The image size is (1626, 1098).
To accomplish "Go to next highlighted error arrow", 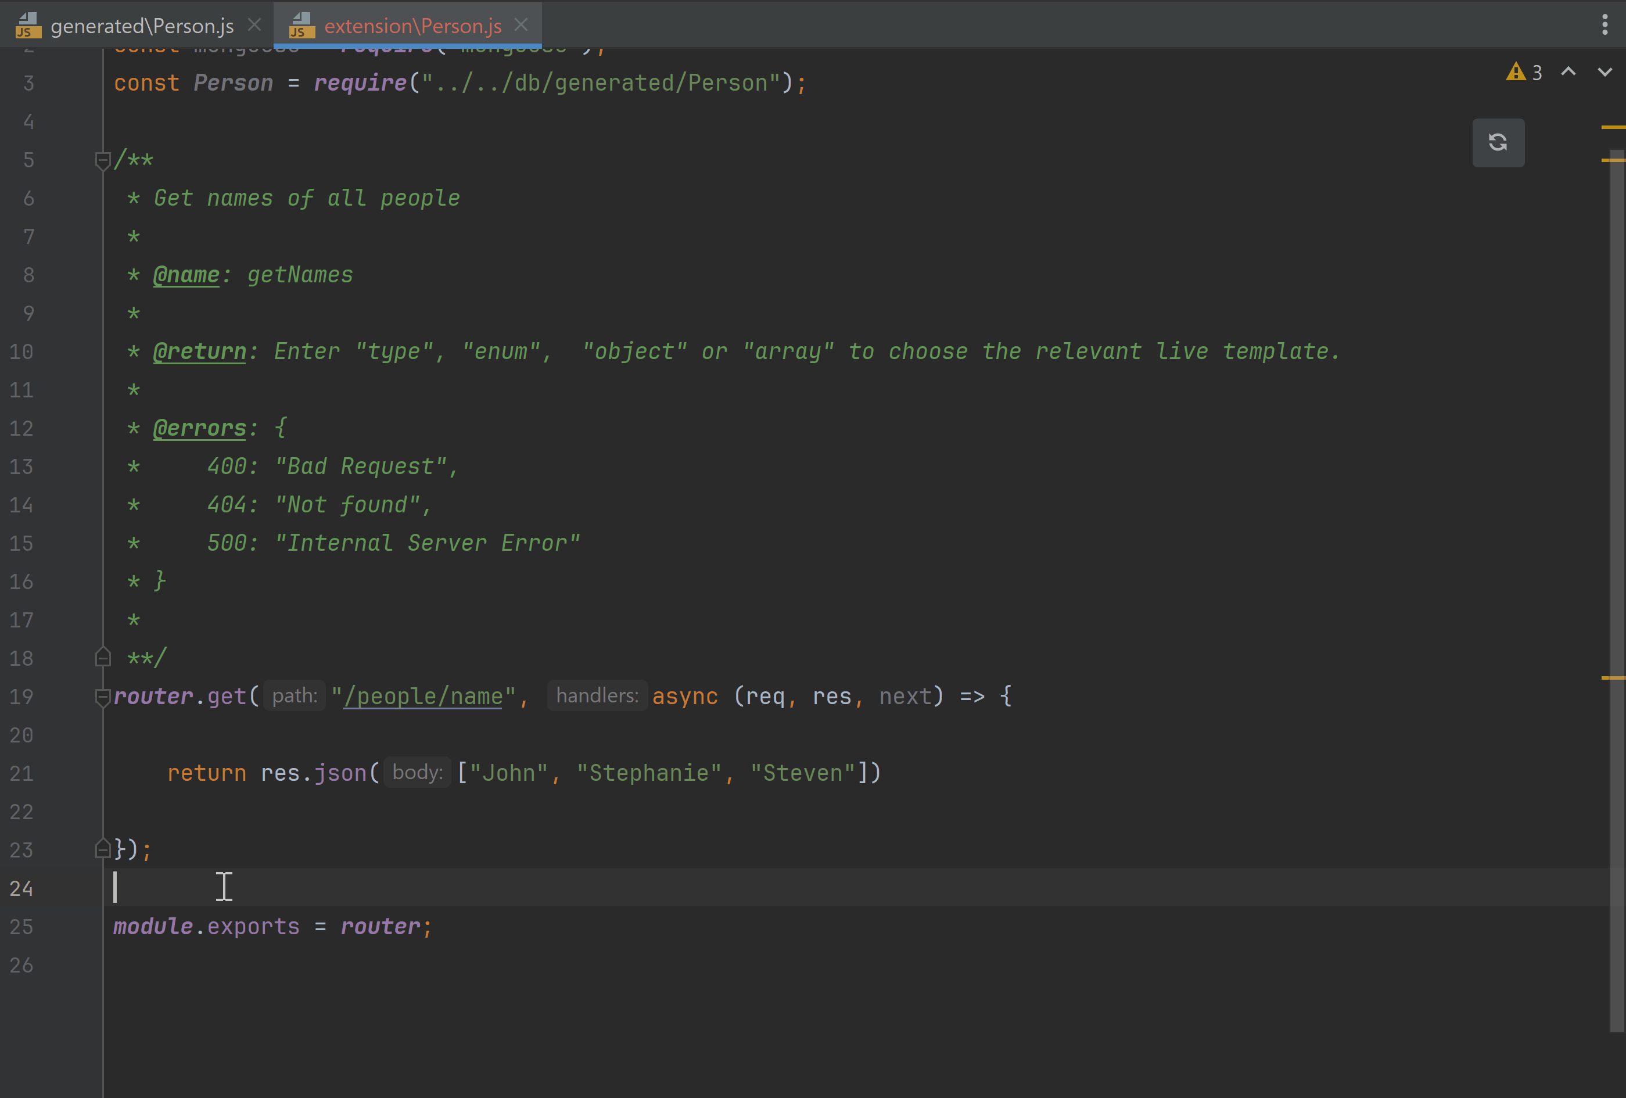I will (x=1605, y=72).
